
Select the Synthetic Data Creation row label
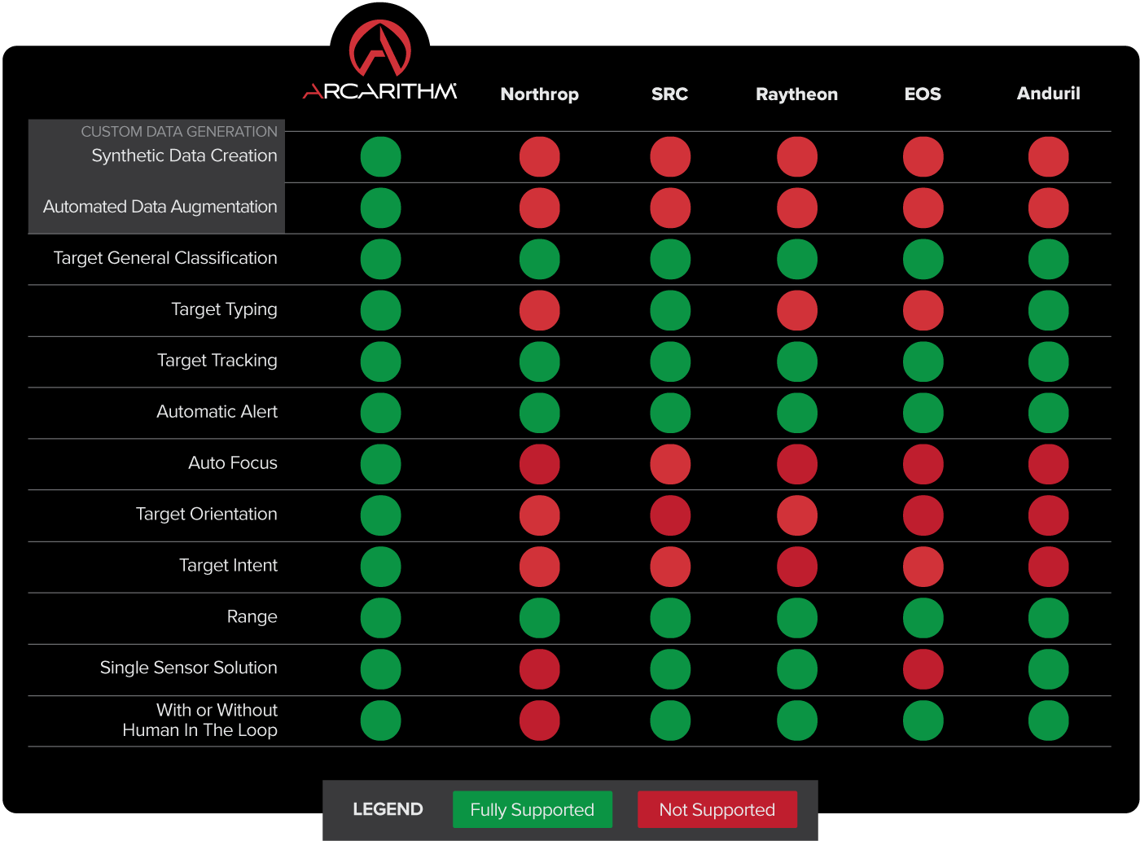tap(184, 155)
